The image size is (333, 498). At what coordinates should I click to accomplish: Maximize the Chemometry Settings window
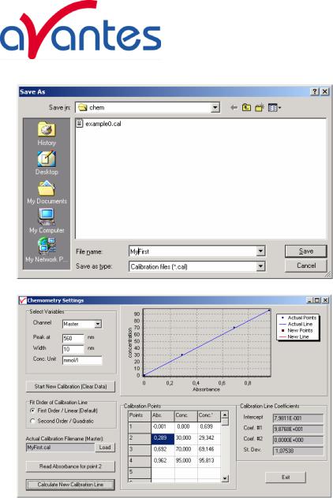(316, 300)
